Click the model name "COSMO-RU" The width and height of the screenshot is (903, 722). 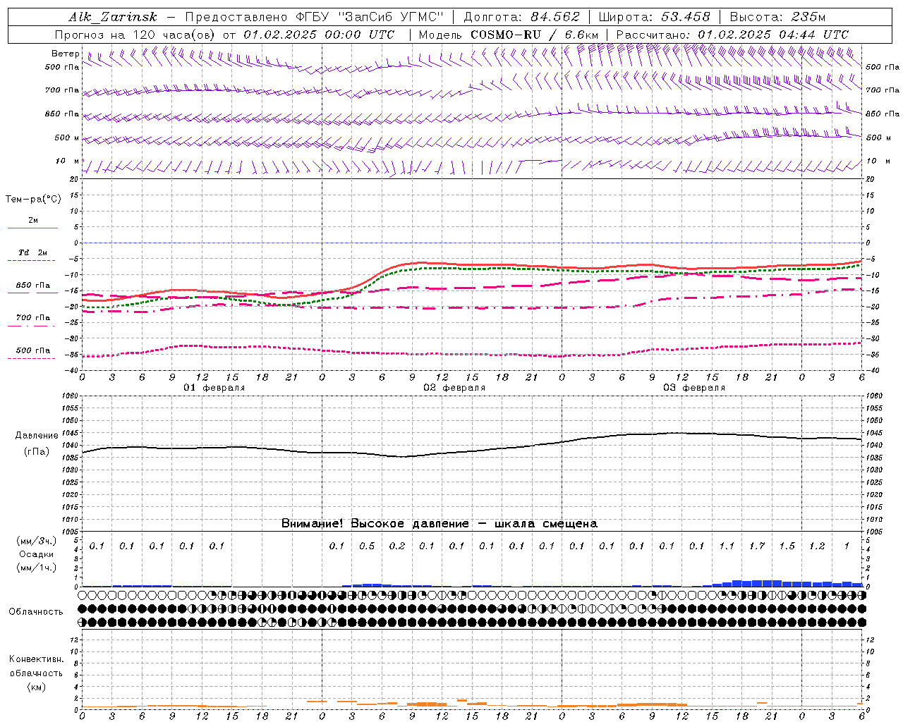[x=506, y=35]
